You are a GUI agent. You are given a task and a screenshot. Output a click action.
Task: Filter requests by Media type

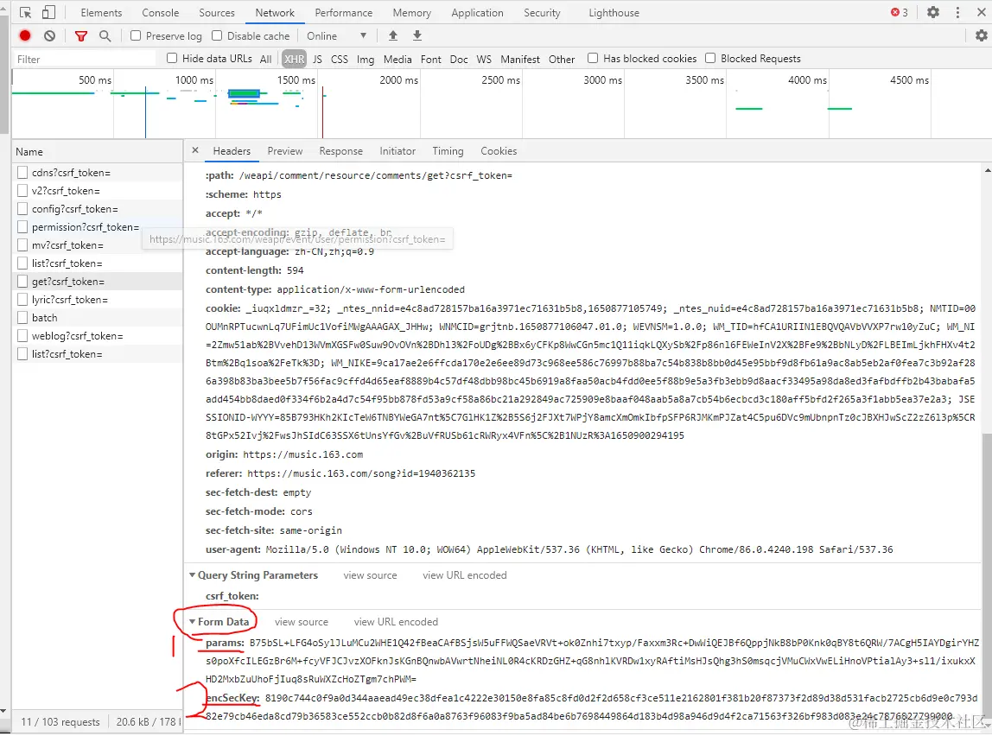[397, 59]
